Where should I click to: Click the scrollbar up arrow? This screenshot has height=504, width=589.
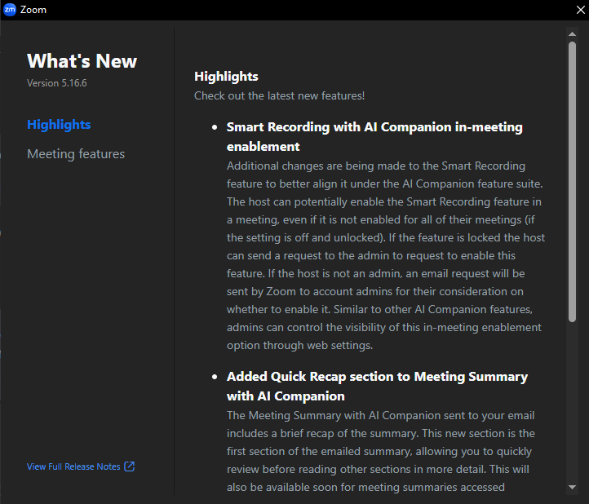pyautogui.click(x=572, y=33)
